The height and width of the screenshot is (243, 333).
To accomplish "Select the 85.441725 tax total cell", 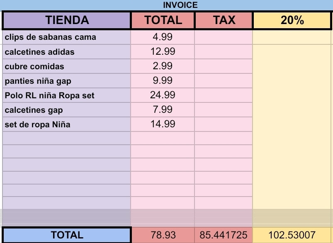I will (224, 235).
